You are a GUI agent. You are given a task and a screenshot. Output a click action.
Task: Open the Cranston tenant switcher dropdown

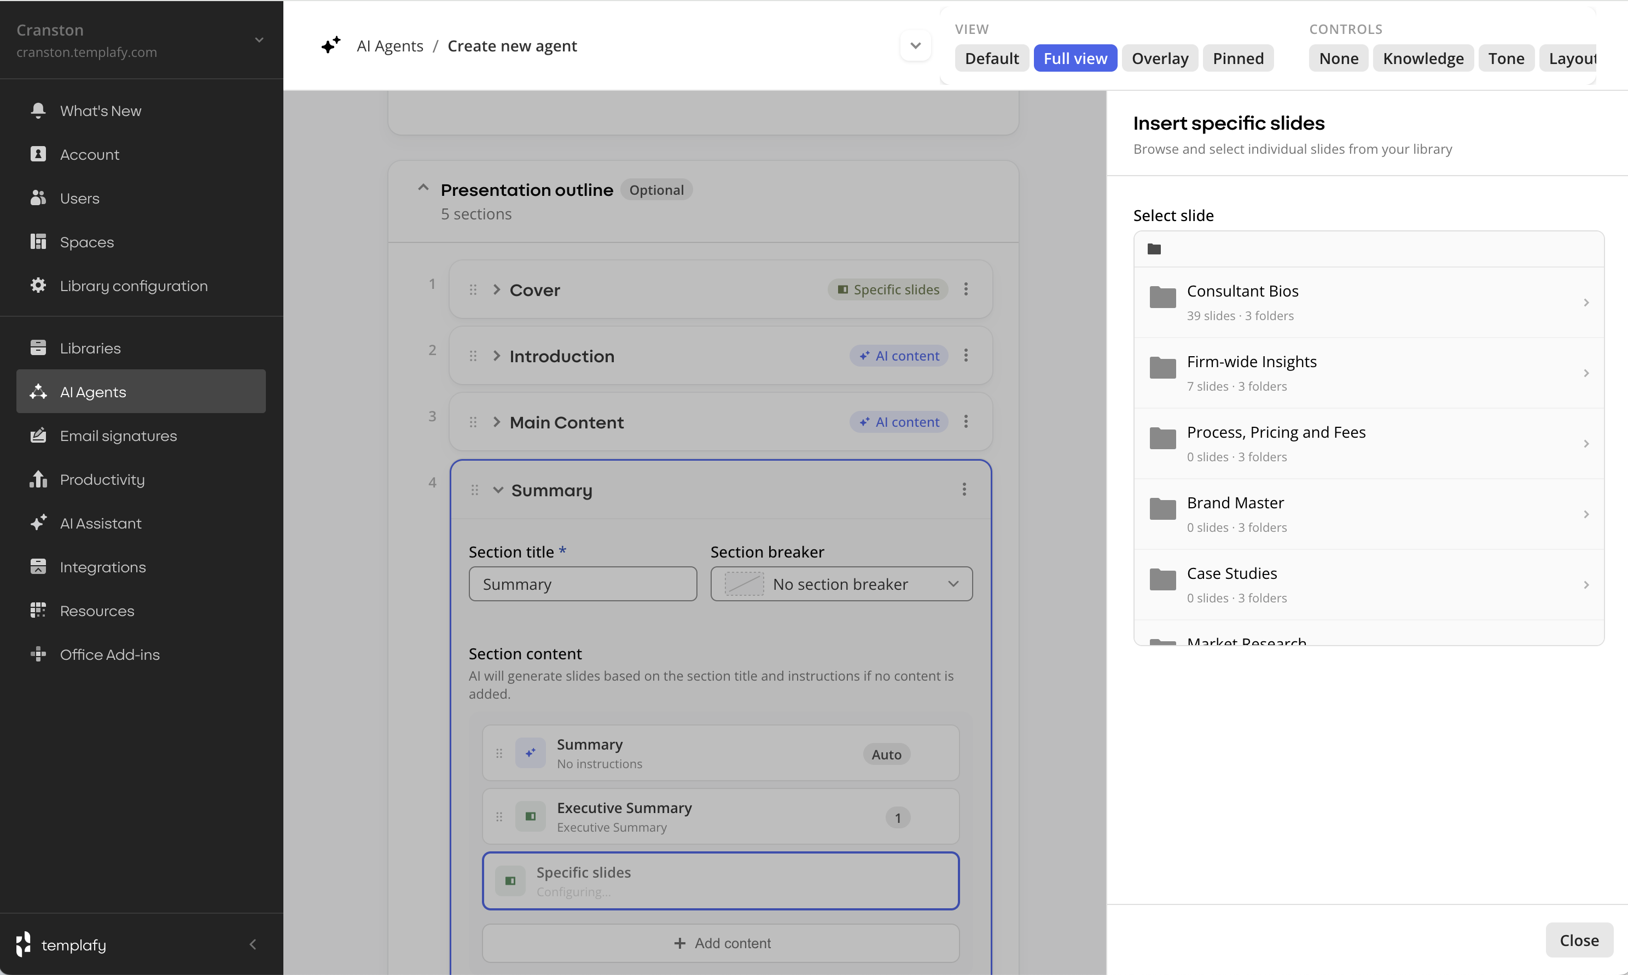[x=259, y=40]
